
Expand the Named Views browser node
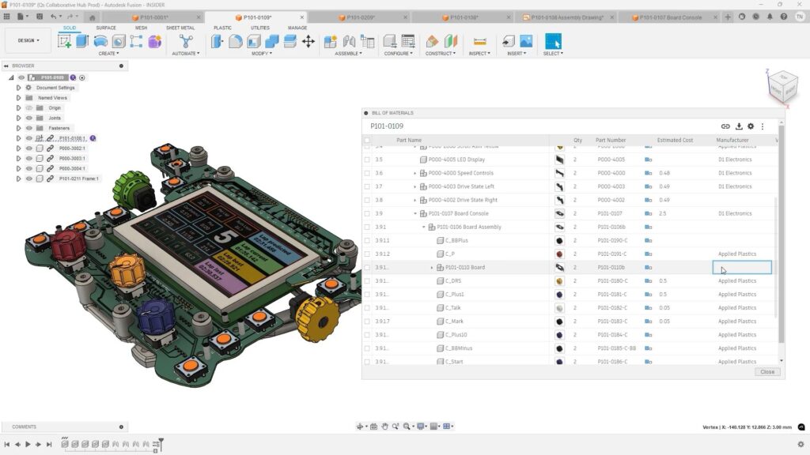(x=18, y=98)
